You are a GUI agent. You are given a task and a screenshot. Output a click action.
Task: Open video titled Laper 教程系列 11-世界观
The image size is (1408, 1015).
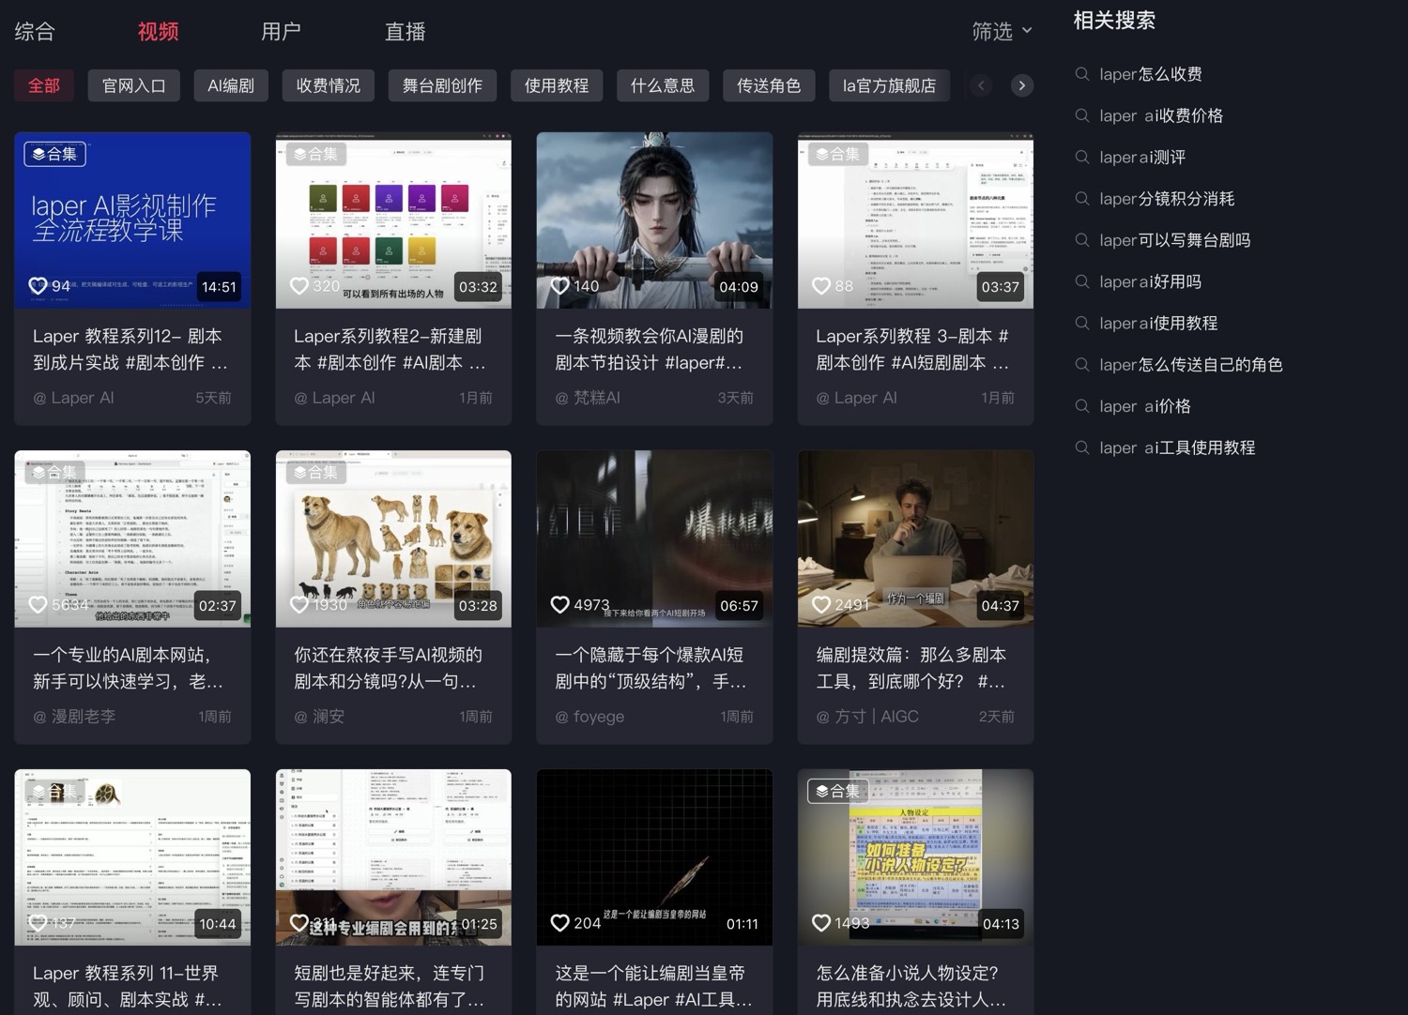(x=128, y=986)
